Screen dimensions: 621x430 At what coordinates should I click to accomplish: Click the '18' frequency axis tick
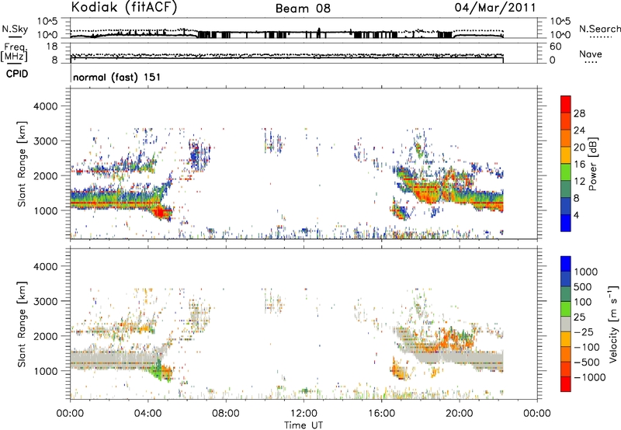[x=52, y=47]
